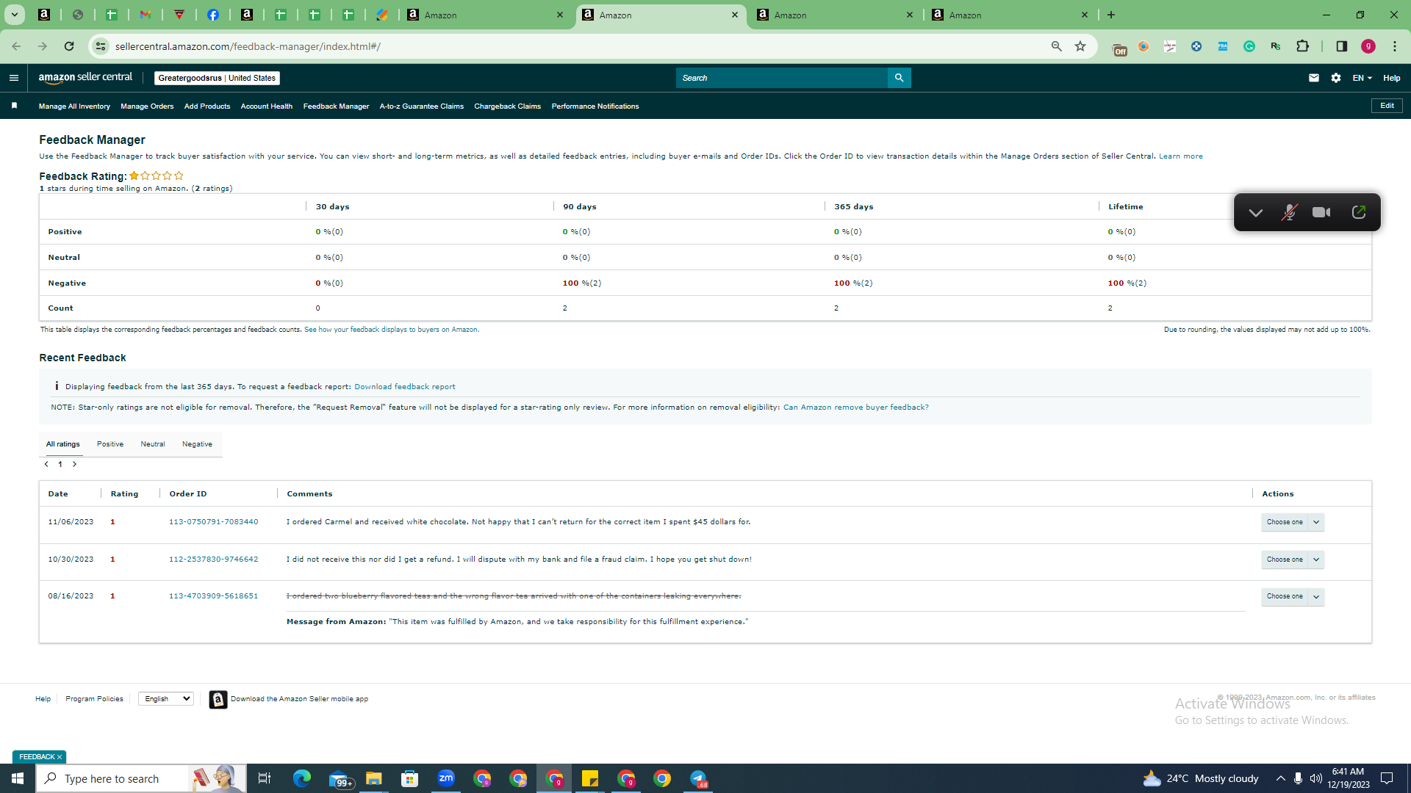Open Choose one dropdown for order 113-4703909-5618651

(x=1293, y=596)
